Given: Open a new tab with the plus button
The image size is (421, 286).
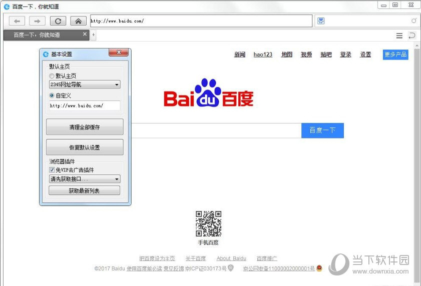Looking at the screenshot, I should [x=93, y=35].
